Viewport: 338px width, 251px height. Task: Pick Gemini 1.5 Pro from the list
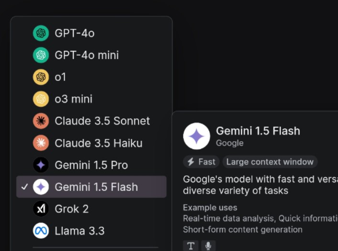click(x=91, y=165)
